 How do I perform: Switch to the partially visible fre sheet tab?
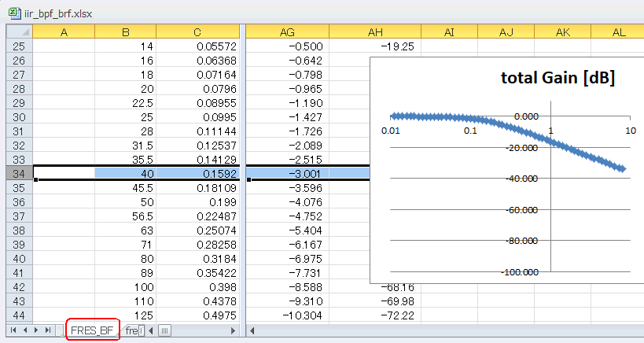(131, 330)
